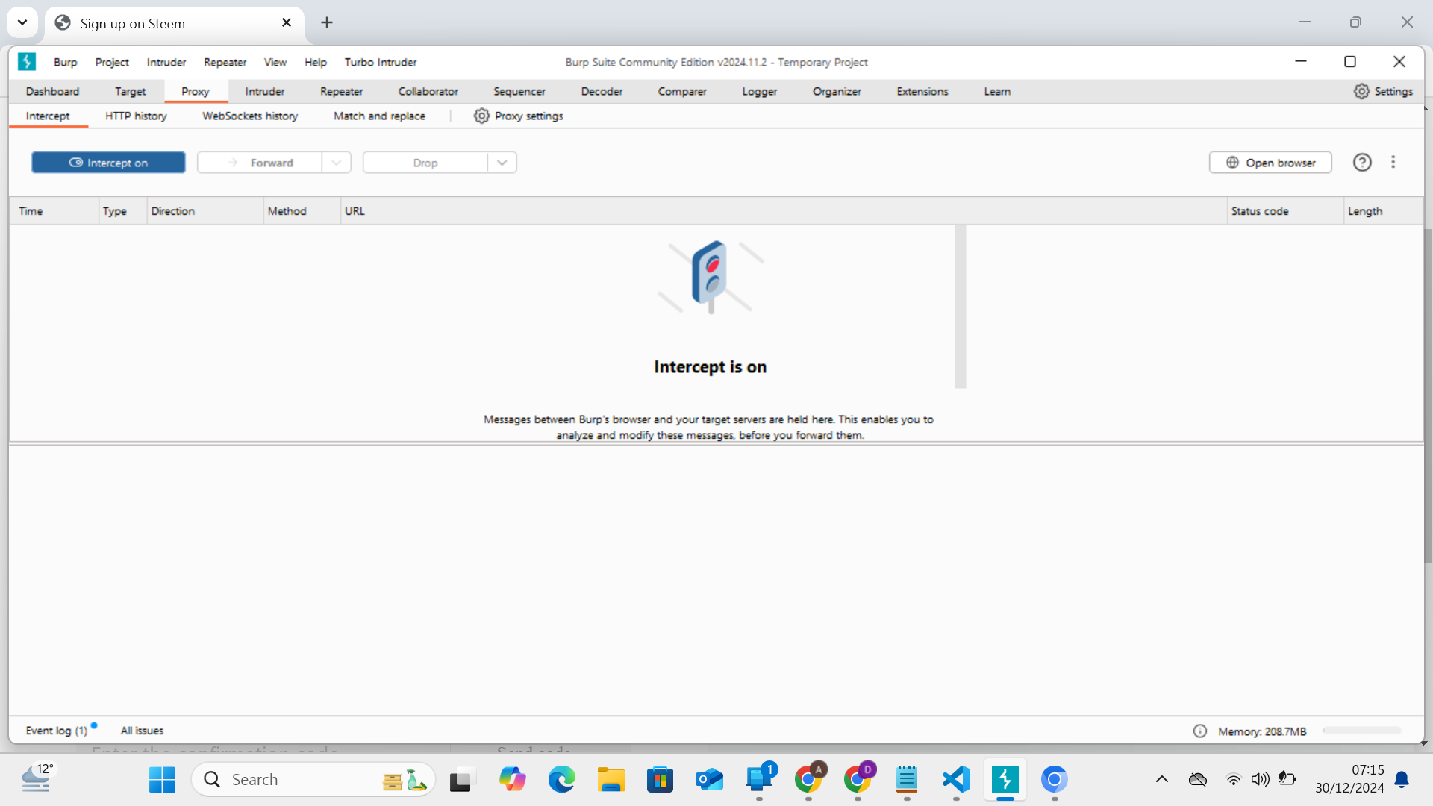Click the Burp Suite logo icon
Viewport: 1433px width, 806px height.
(27, 62)
